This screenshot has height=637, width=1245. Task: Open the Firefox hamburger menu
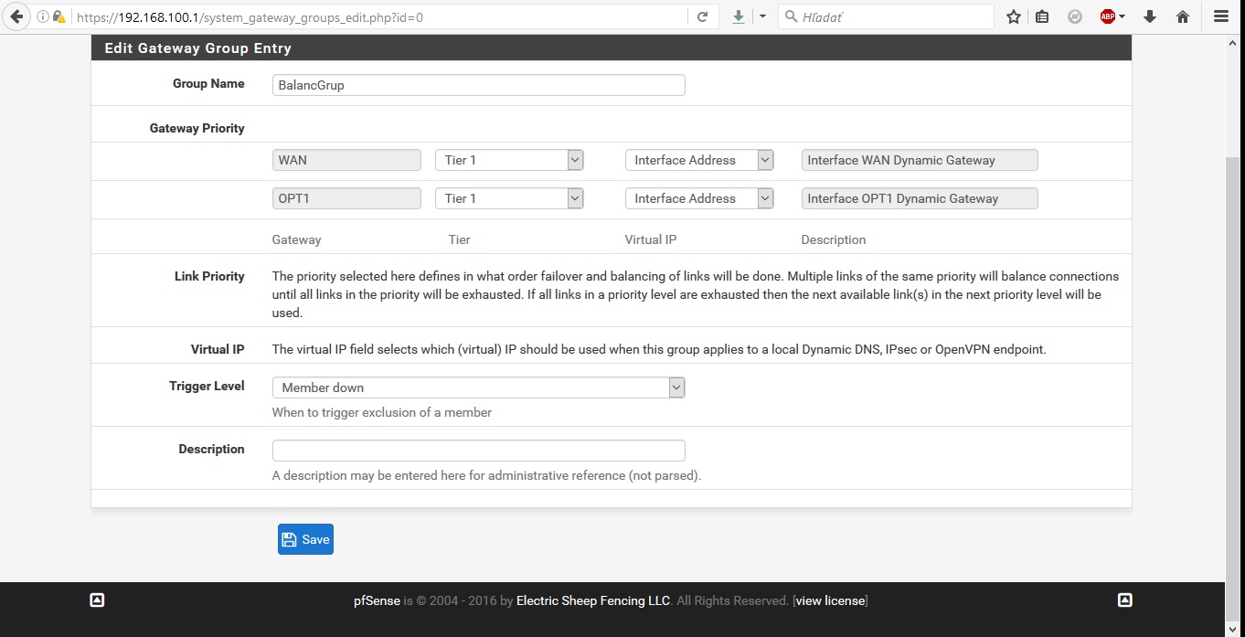[1221, 16]
